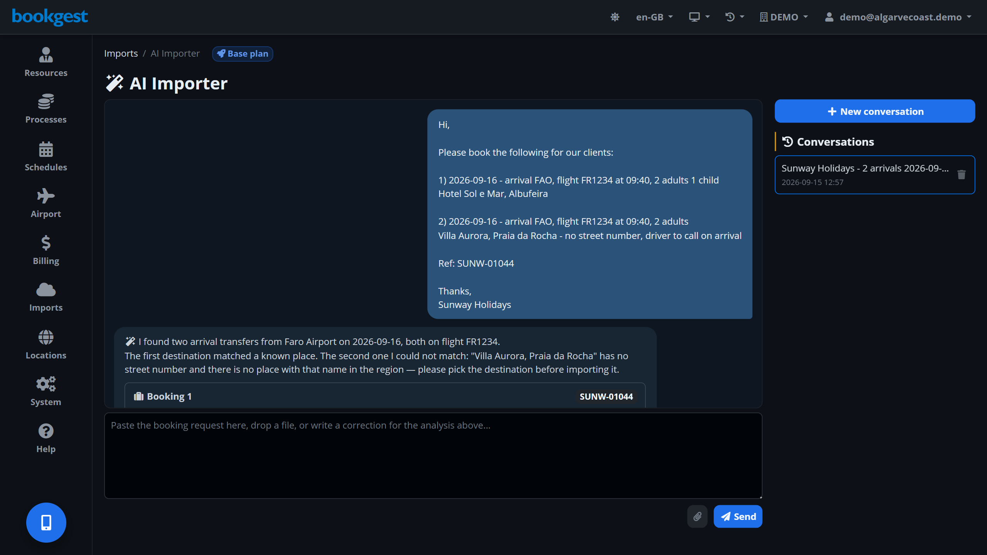Click the blue mobile phone floating button
Screen dimensions: 987x555
[46, 522]
